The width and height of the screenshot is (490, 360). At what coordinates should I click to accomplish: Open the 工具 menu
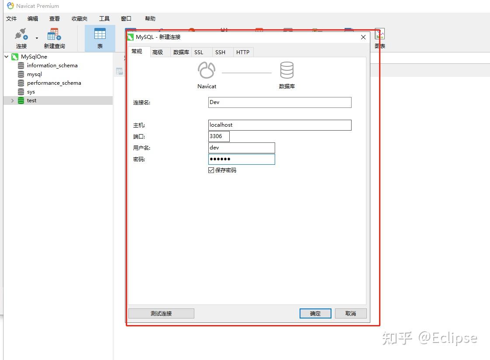104,19
